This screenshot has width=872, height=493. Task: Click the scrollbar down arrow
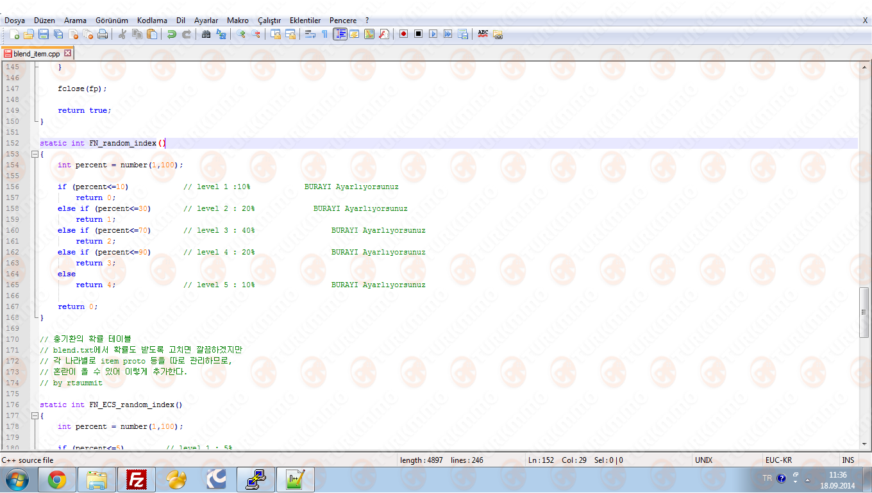click(864, 444)
